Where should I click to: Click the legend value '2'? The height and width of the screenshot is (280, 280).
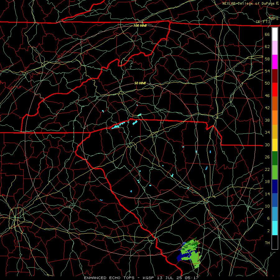point(268,231)
